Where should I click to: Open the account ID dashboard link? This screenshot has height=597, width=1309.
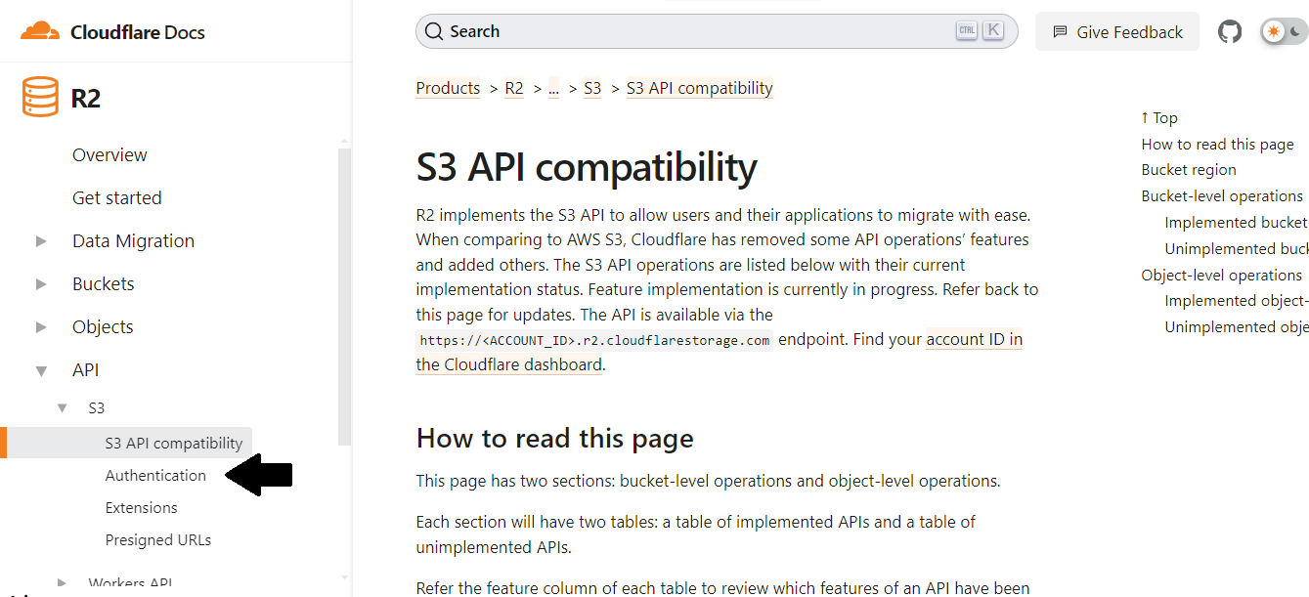coord(974,338)
